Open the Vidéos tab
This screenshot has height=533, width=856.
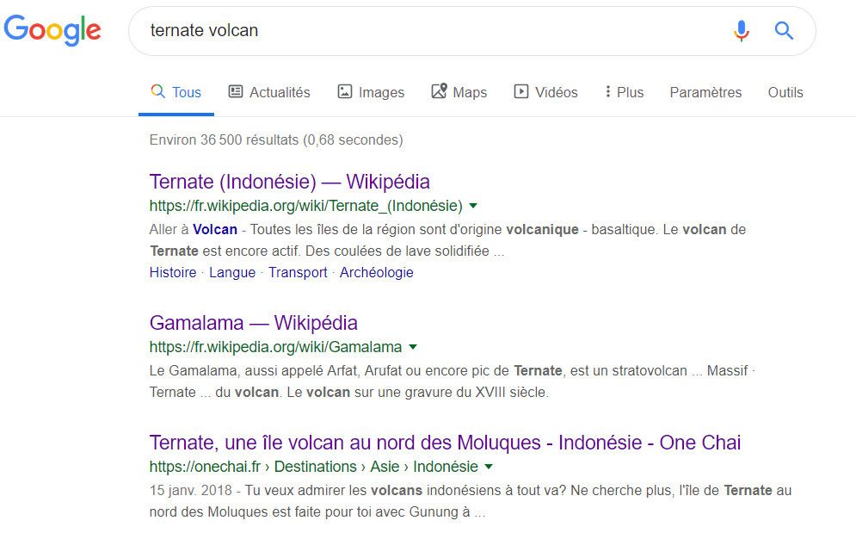545,92
